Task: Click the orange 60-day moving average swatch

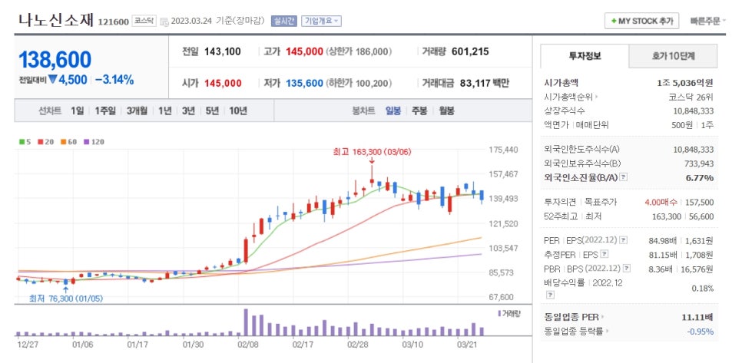Action: coord(62,141)
